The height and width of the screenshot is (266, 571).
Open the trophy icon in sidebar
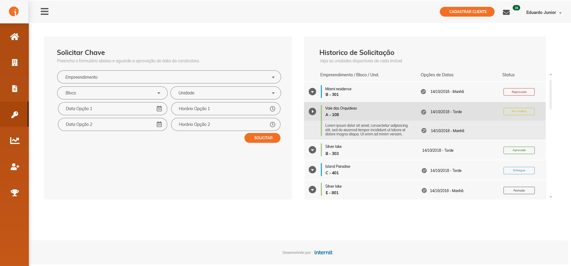(x=15, y=193)
